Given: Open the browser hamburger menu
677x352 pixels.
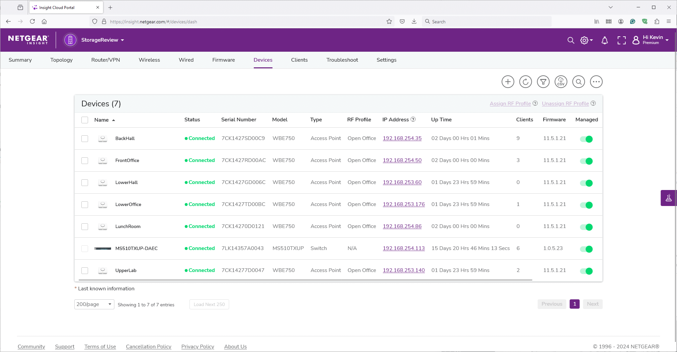Looking at the screenshot, I should [x=668, y=21].
